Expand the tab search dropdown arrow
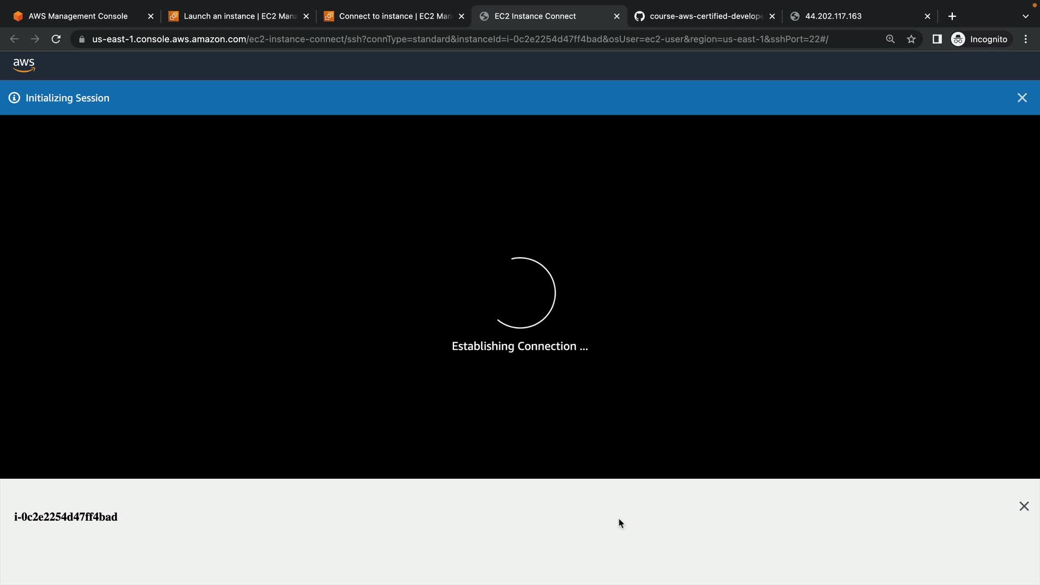 [x=1025, y=16]
